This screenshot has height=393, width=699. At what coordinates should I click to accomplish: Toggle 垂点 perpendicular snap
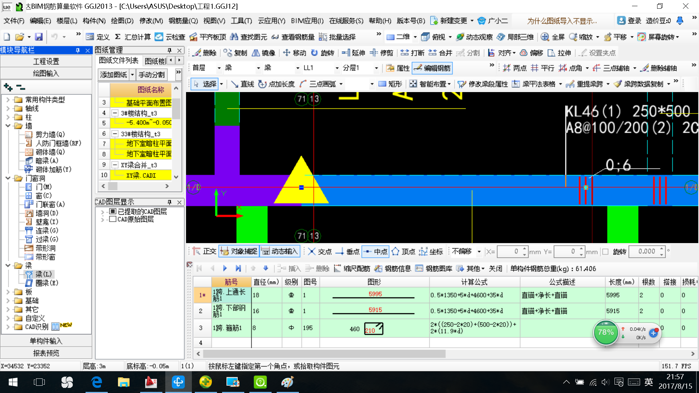[x=347, y=251]
